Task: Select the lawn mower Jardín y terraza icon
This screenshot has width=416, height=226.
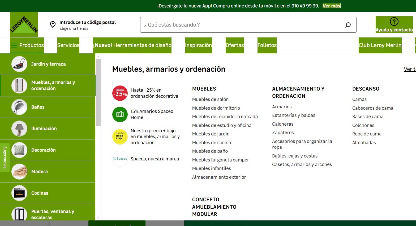Action: (x=19, y=64)
